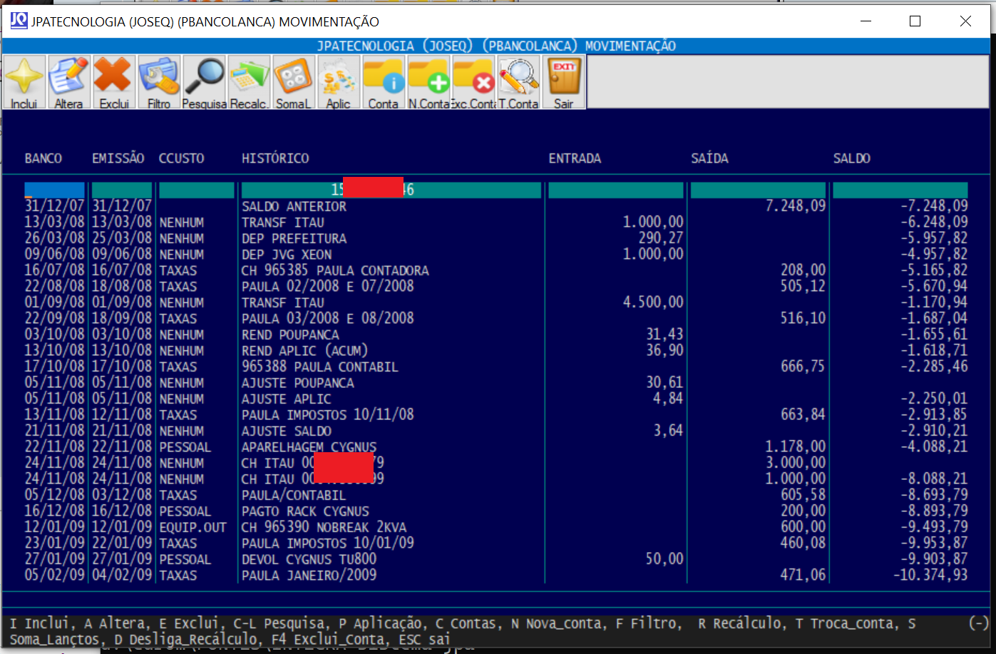Create new account with N.Conta
The height and width of the screenshot is (654, 996).
tap(428, 81)
